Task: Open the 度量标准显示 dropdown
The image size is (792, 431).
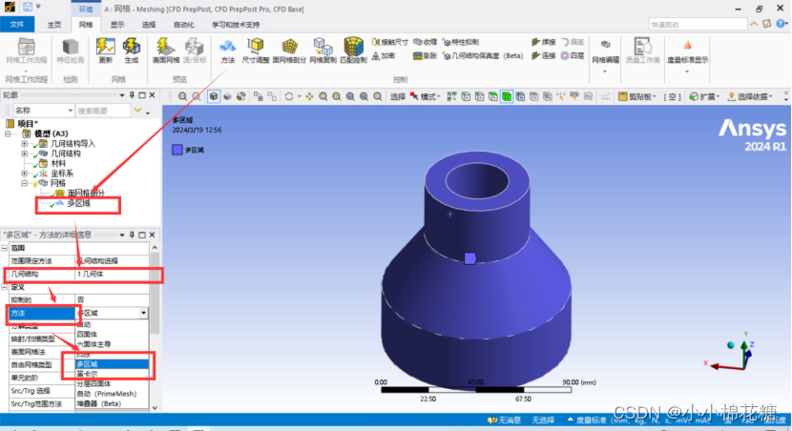Action: pyautogui.click(x=687, y=72)
